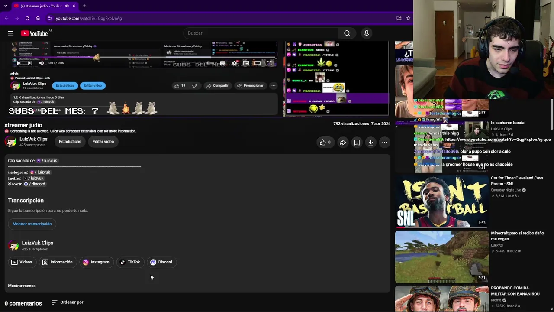The width and height of the screenshot is (554, 312).
Task: View site information icon in address bar
Action: coord(50,18)
